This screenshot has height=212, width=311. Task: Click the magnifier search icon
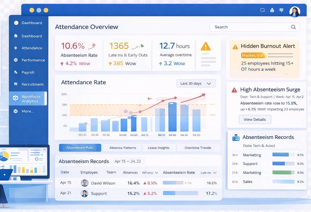(293, 27)
